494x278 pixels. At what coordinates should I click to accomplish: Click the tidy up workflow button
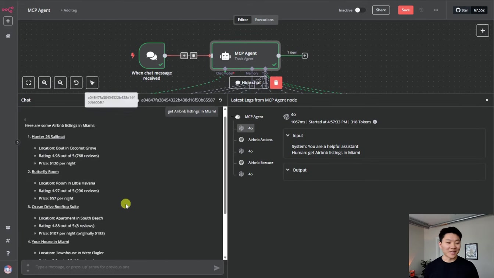point(92,83)
